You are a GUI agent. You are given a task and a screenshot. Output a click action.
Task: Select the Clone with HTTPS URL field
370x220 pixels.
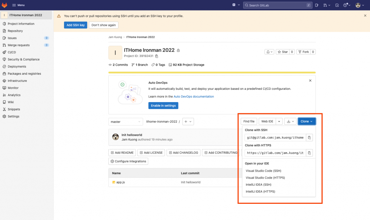click(275, 153)
